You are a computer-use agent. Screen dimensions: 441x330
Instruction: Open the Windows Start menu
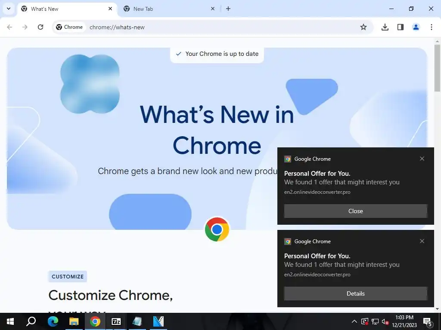tap(10, 321)
